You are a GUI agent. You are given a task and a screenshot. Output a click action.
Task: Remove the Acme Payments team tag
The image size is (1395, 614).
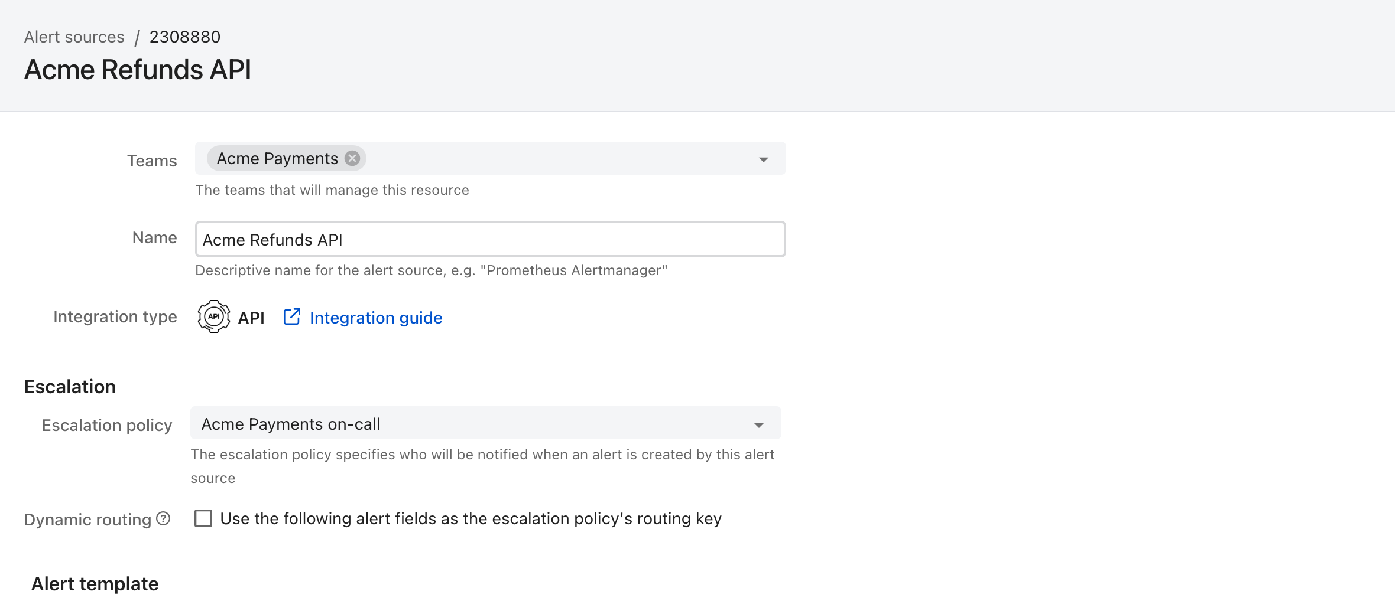click(352, 158)
